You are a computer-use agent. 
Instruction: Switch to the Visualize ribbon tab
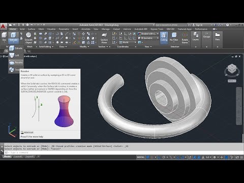coord(51,29)
